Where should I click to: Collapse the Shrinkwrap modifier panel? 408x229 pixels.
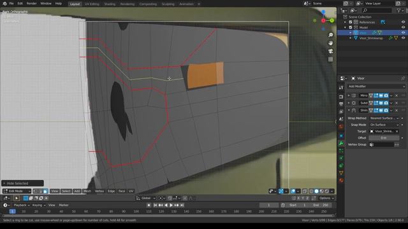click(x=349, y=110)
